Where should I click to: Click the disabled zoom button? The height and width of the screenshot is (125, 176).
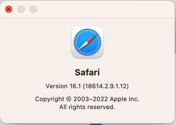pos(33,9)
